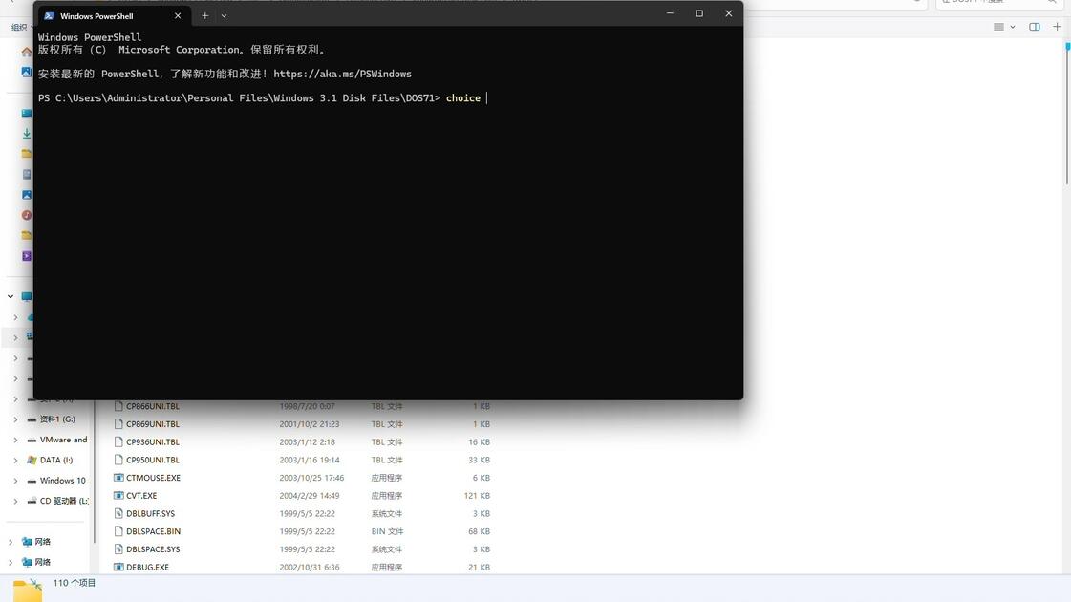This screenshot has height=602, width=1071.
Task: Select This PC monitor icon in sidebar
Action: [x=27, y=296]
